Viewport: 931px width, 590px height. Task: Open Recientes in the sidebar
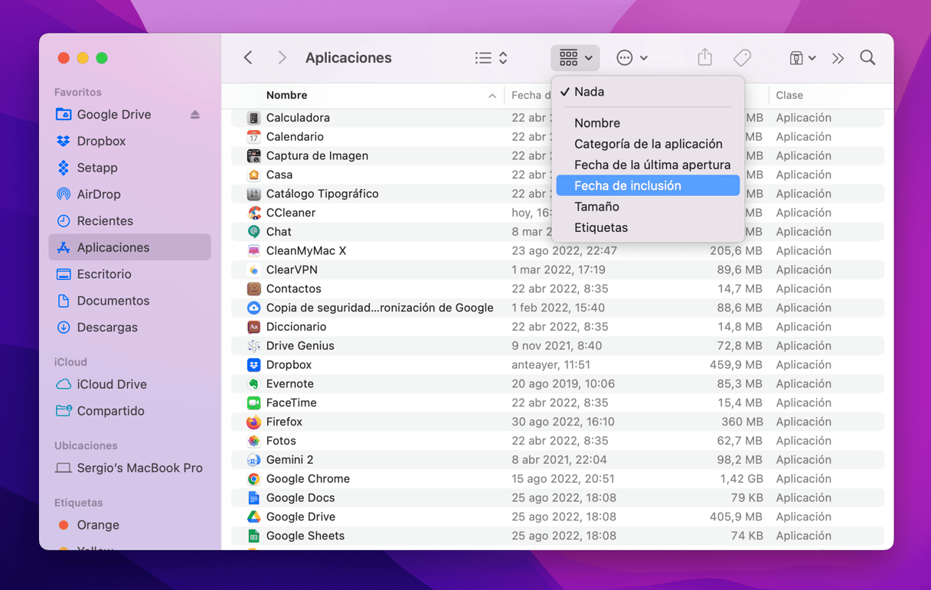coord(105,221)
